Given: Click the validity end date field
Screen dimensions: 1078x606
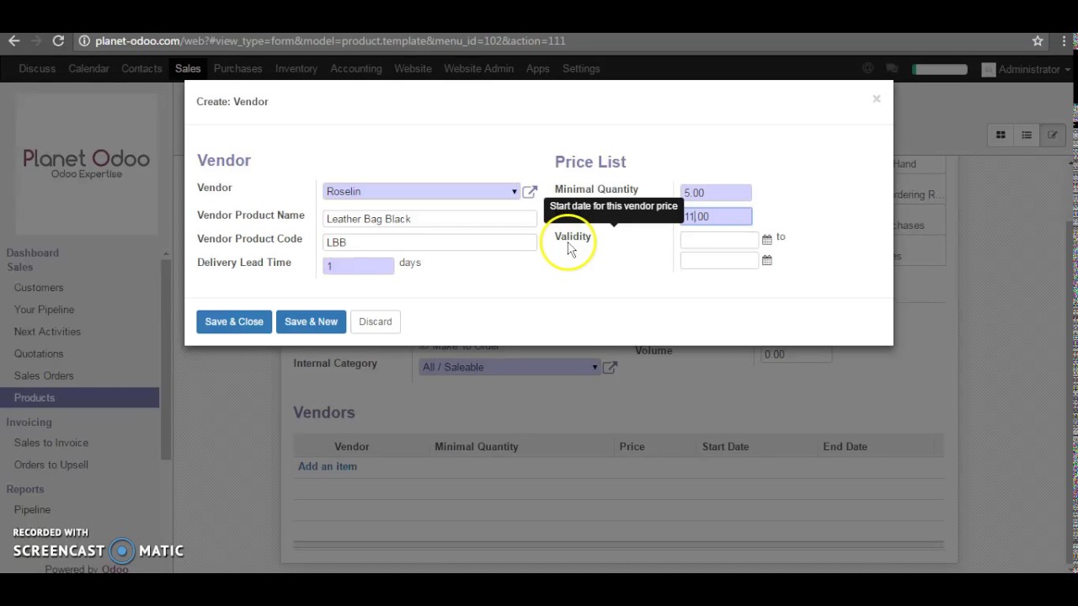Looking at the screenshot, I should (719, 261).
